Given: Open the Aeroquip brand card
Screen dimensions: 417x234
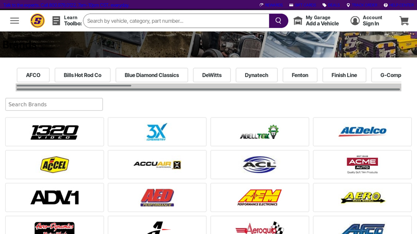Looking at the screenshot, I should 260,225.
